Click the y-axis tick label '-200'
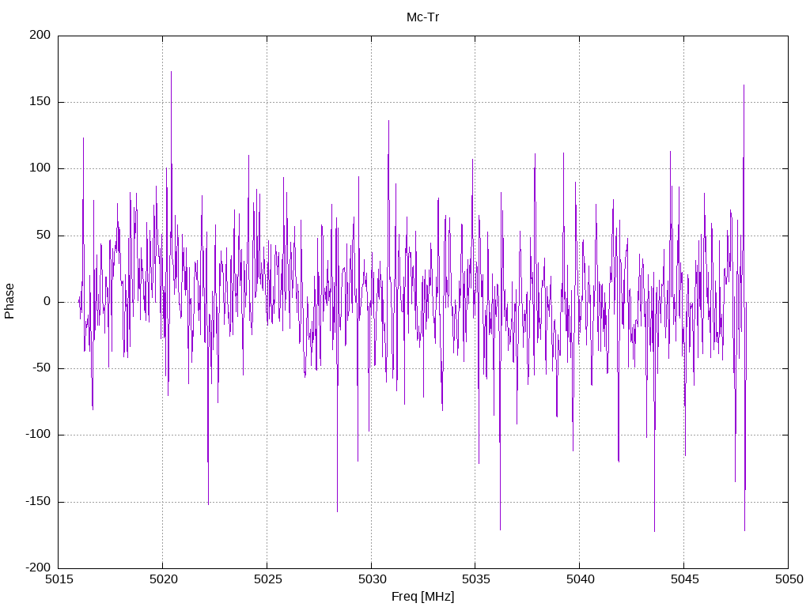This screenshot has width=810, height=607. point(38,567)
